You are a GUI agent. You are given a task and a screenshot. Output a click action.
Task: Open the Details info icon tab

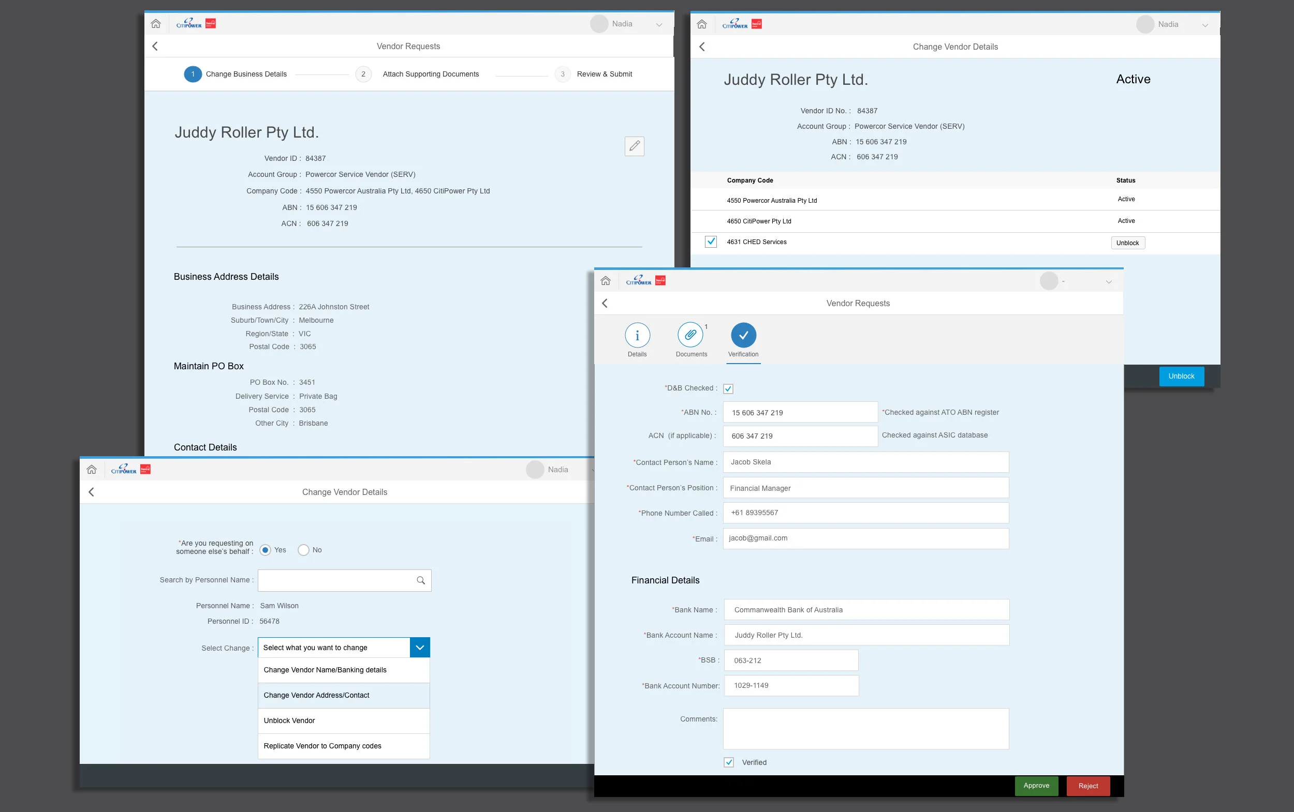click(637, 335)
